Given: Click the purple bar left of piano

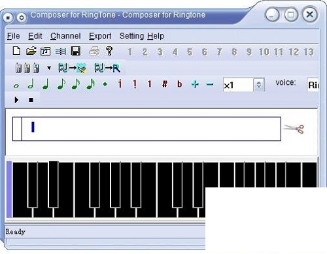Looking at the screenshot, I should coord(9,189).
